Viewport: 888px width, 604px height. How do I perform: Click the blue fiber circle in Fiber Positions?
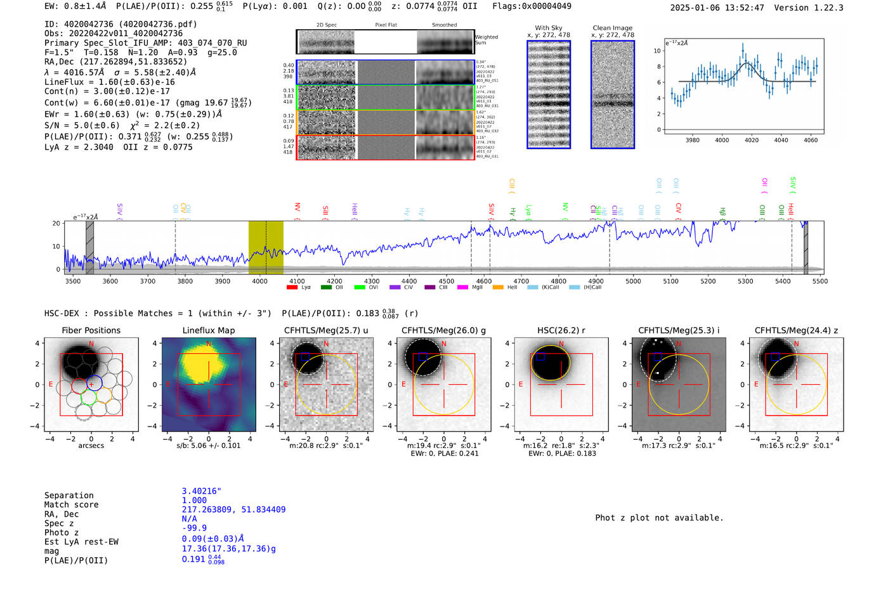tap(94, 383)
